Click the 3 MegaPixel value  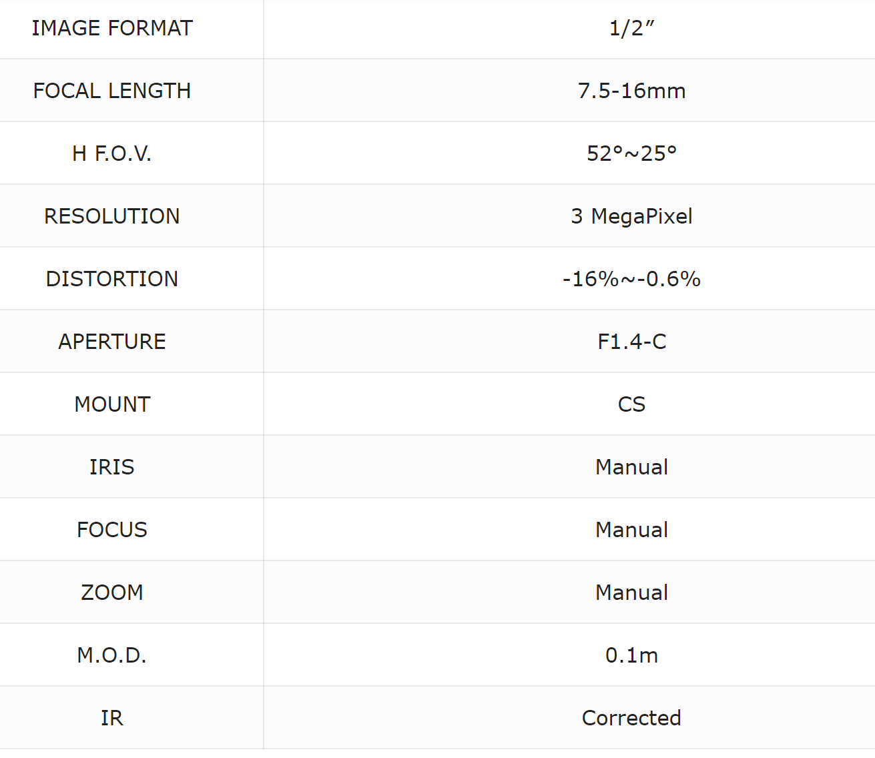pyautogui.click(x=631, y=216)
